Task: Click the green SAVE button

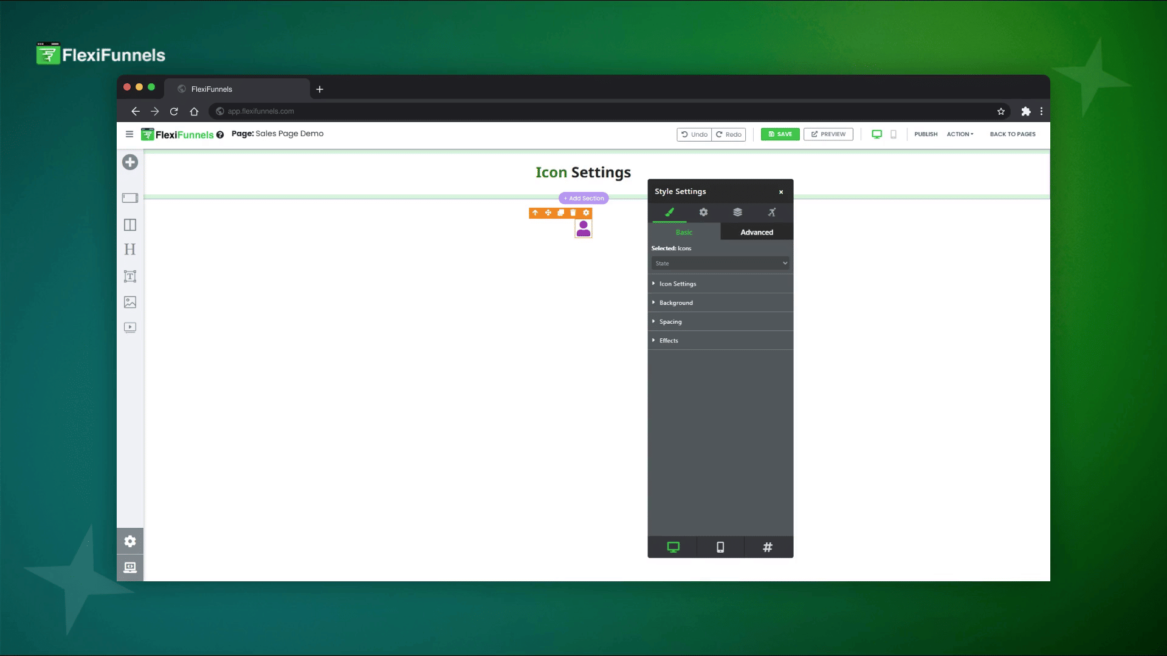Action: [780, 134]
